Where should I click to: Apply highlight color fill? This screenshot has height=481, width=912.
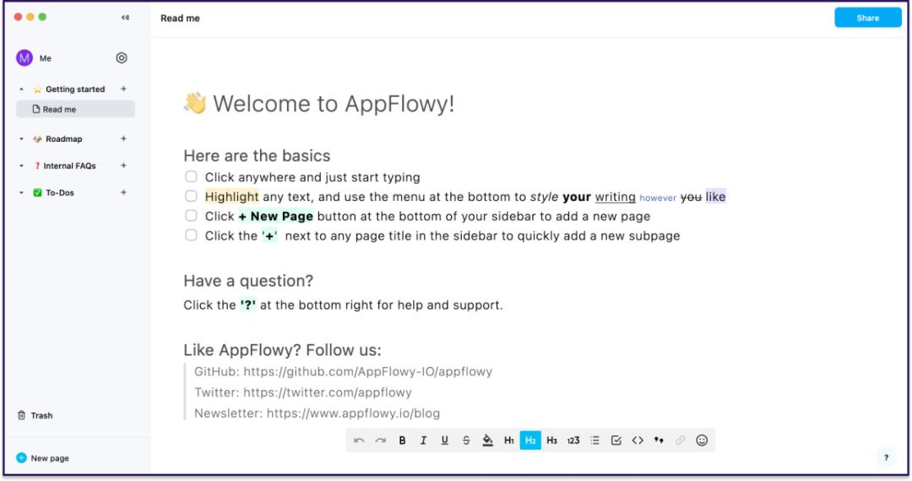point(487,440)
